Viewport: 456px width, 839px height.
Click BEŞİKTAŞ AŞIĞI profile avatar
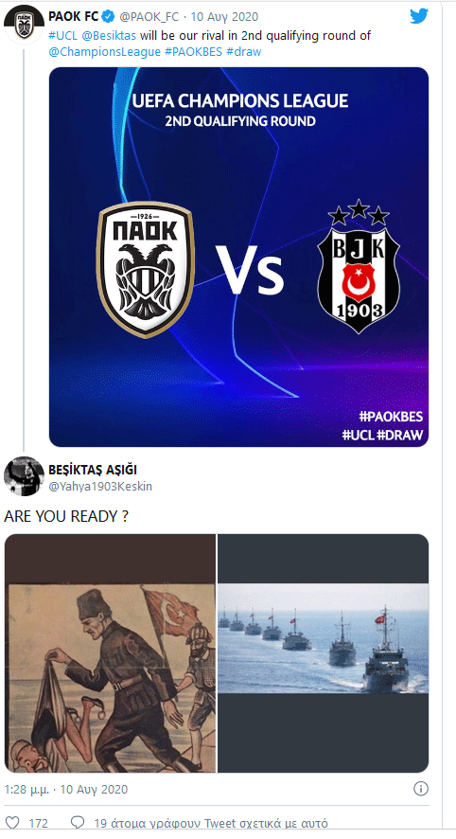tap(24, 476)
